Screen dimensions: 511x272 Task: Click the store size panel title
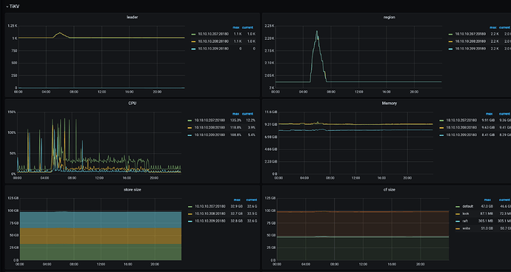point(132,190)
